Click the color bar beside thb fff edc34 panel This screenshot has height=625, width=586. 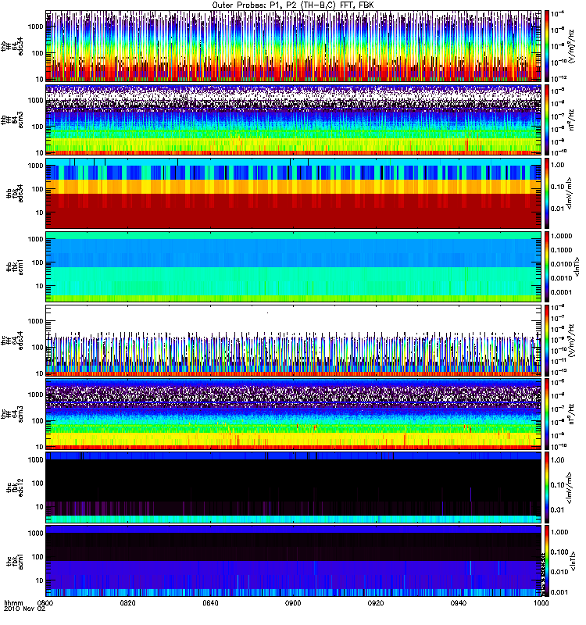click(x=547, y=46)
